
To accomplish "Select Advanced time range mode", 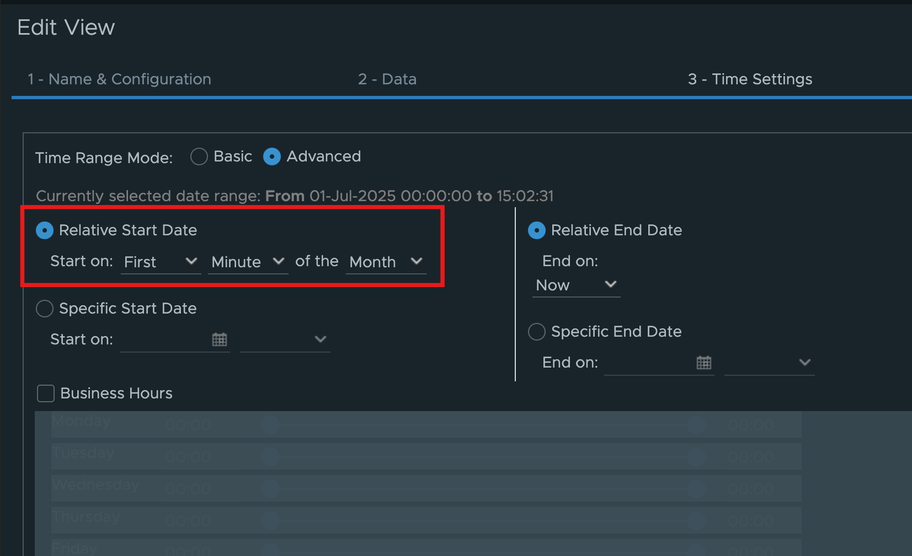I will pos(272,156).
